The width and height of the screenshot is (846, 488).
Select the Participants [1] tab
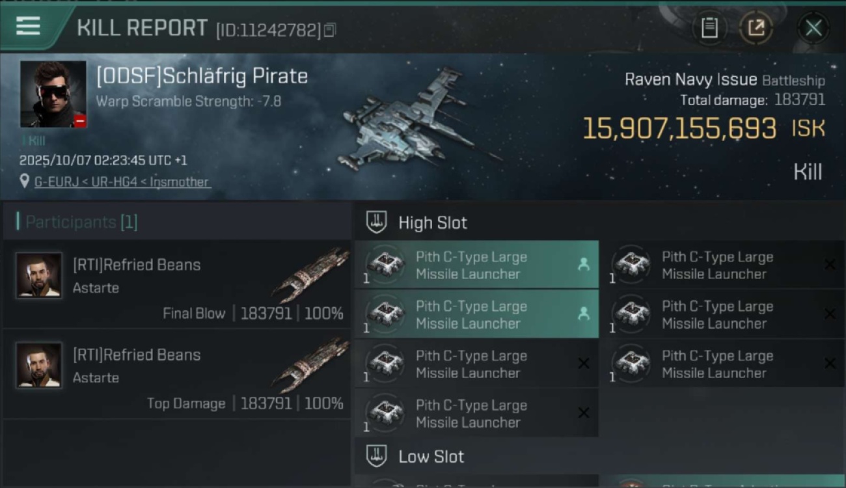(x=81, y=222)
